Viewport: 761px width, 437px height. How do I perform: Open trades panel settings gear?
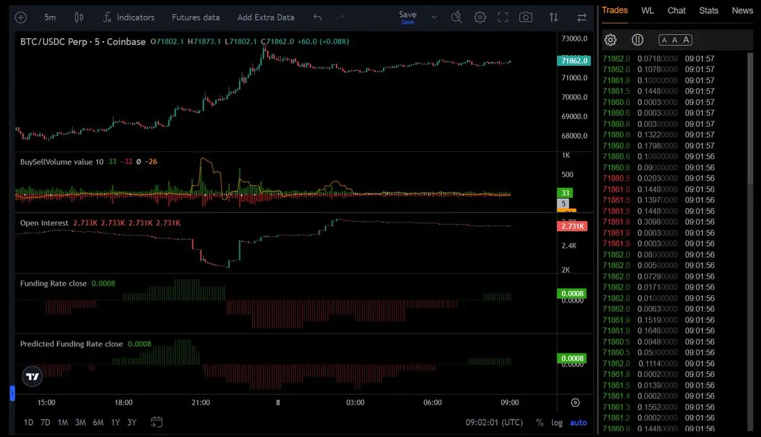click(x=611, y=40)
